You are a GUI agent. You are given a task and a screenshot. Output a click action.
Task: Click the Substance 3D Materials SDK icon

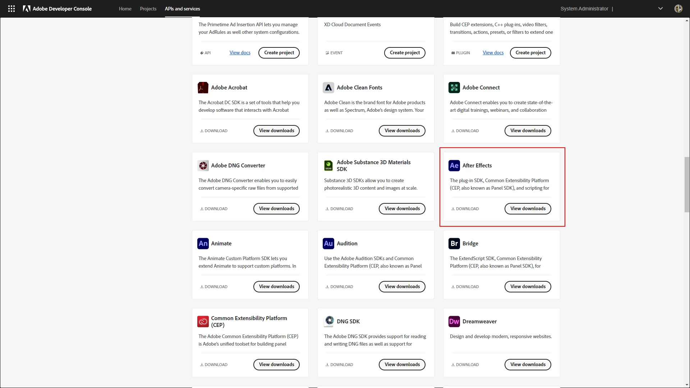[328, 166]
